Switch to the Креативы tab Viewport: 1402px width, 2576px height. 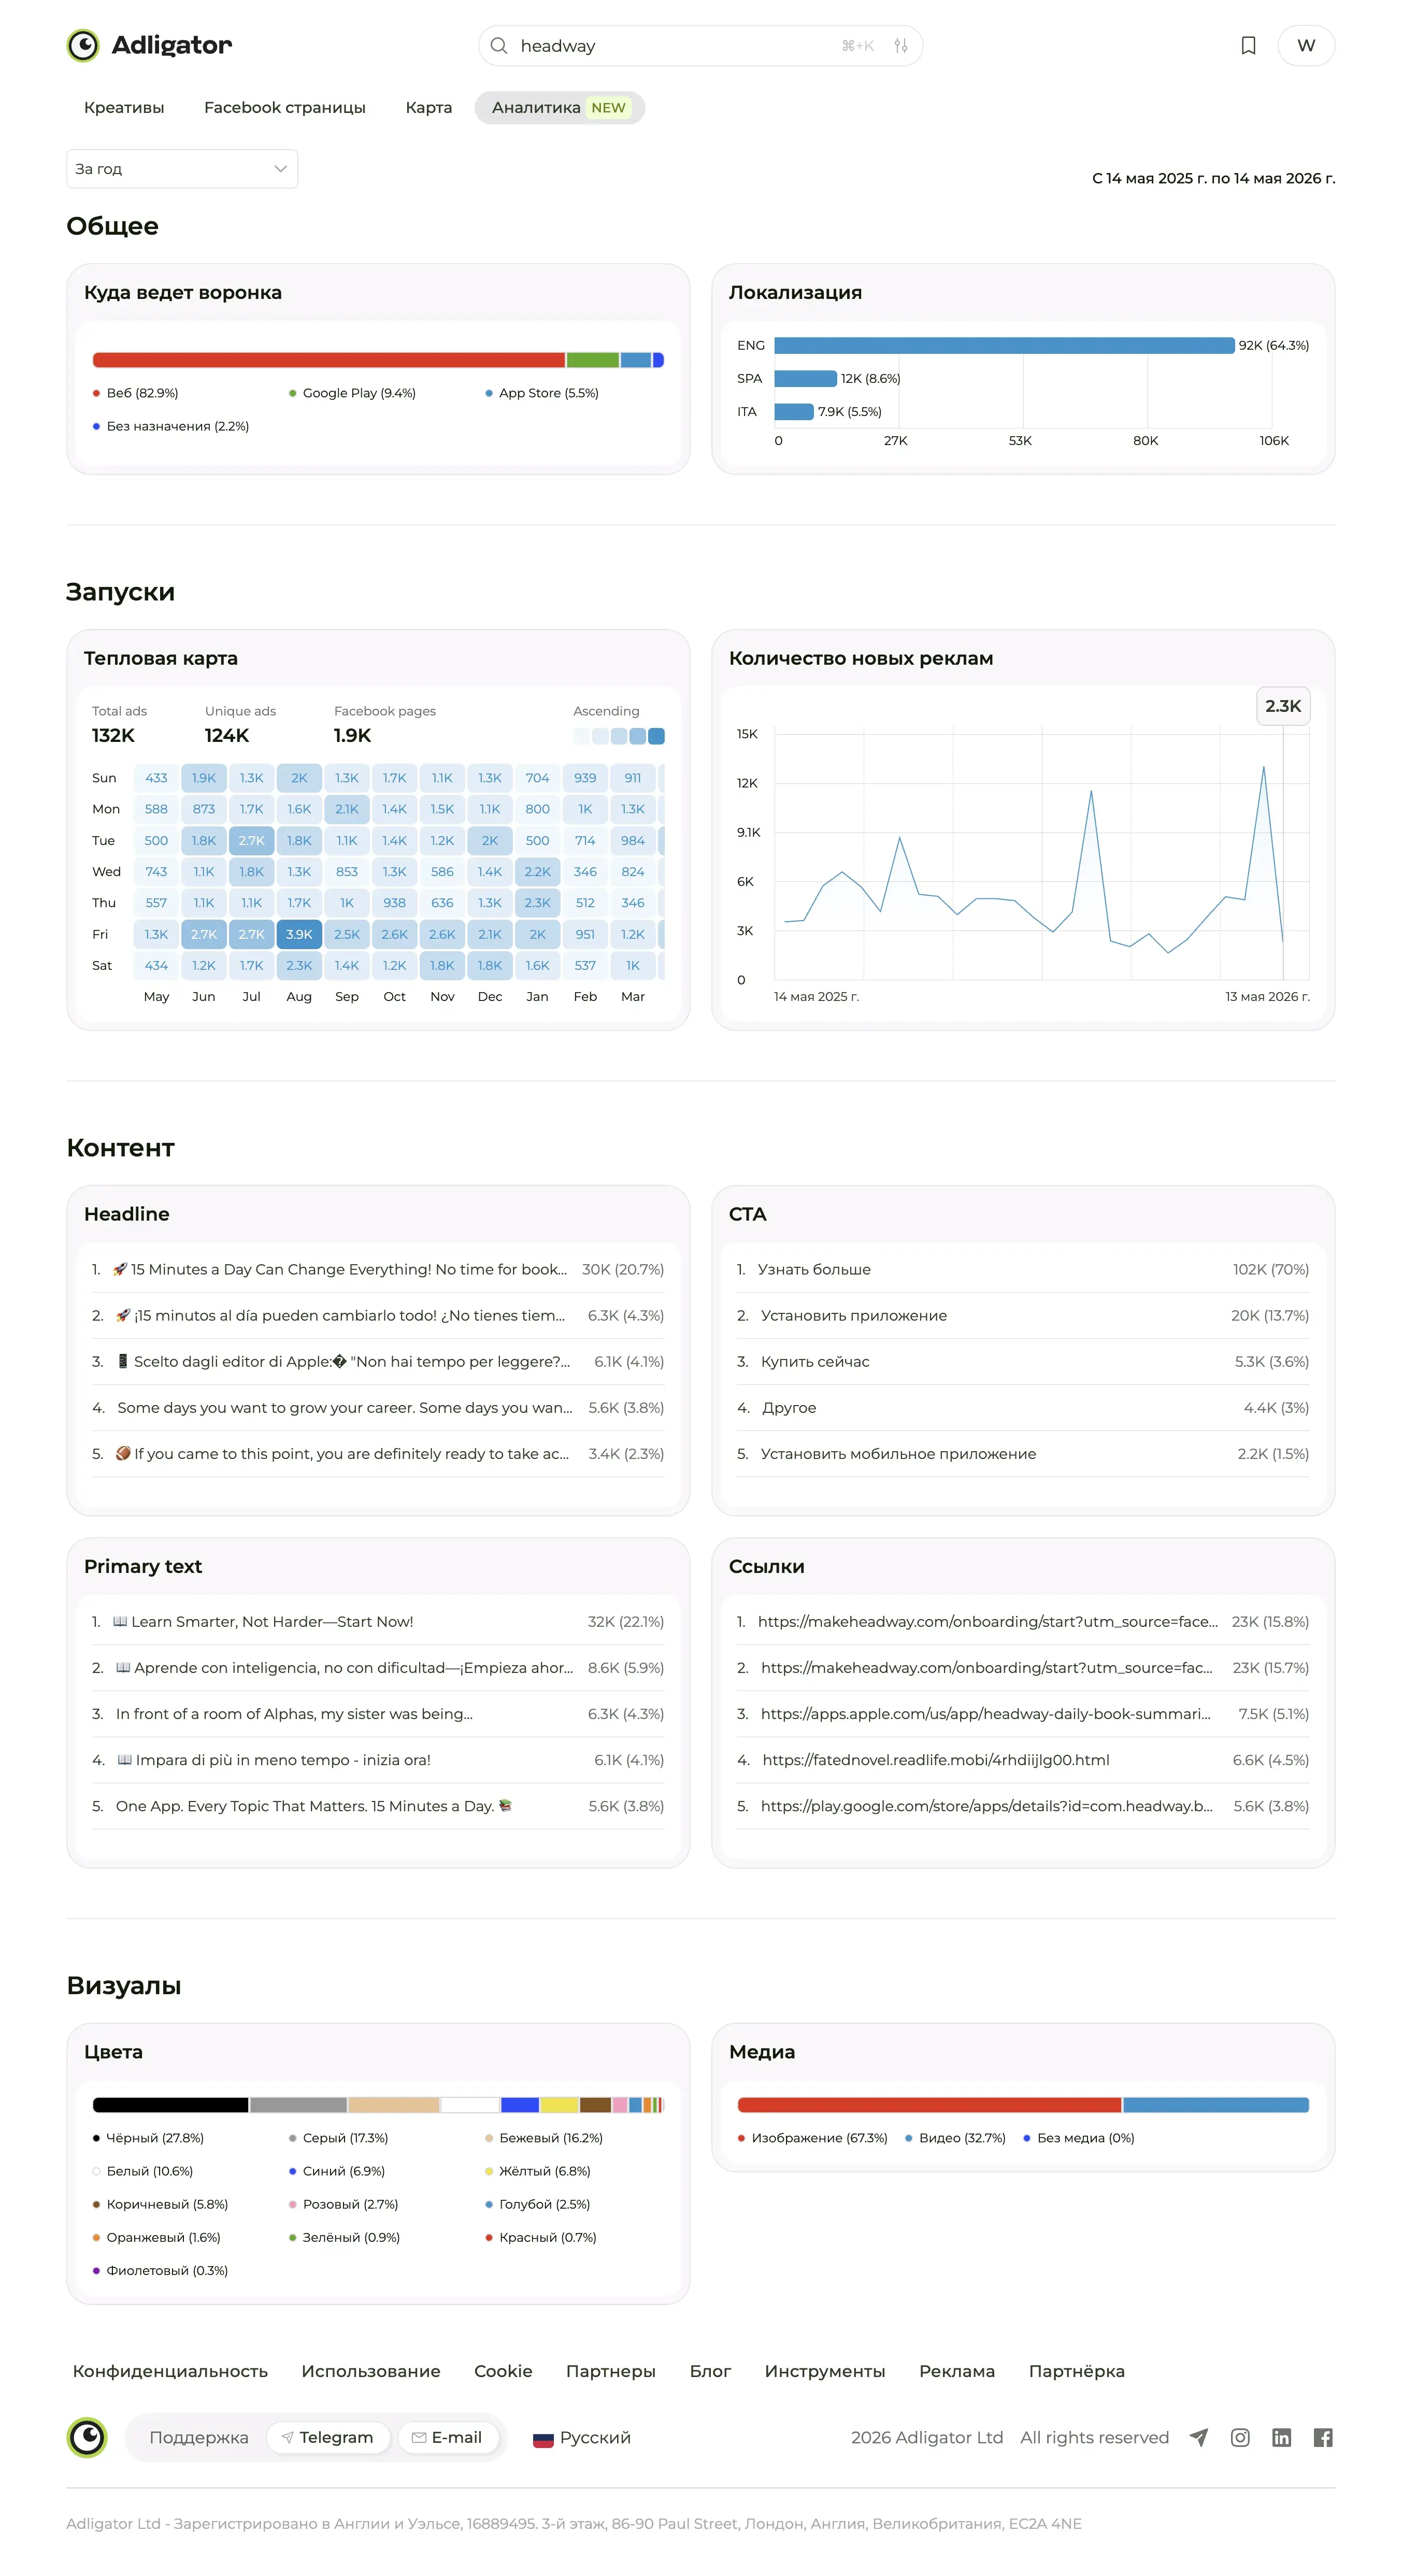click(x=124, y=108)
